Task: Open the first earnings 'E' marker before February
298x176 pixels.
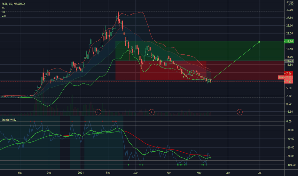Action: (x=98, y=112)
